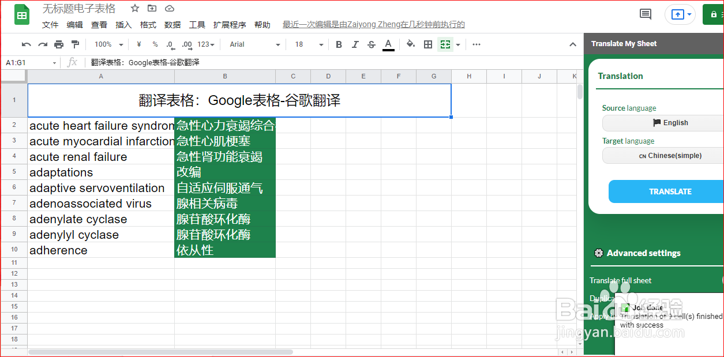Open the present/upload dropdown button
This screenshot has height=357, width=724.
(x=680, y=14)
